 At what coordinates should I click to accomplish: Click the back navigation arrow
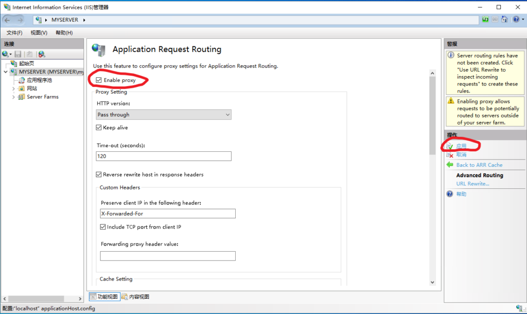point(9,20)
